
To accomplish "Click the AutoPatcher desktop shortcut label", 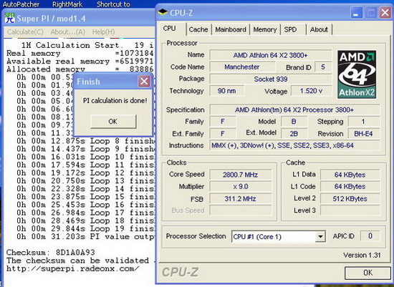I will click(21, 4).
